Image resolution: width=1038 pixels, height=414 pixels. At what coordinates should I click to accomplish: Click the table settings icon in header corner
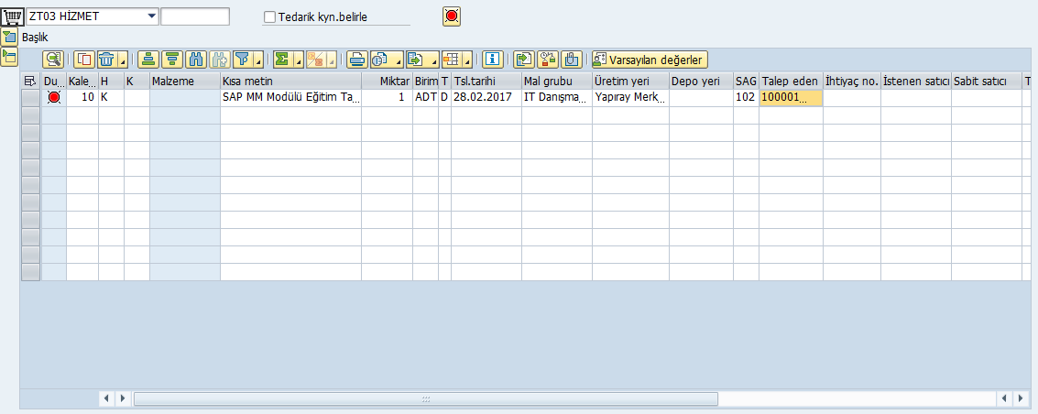tap(30, 81)
